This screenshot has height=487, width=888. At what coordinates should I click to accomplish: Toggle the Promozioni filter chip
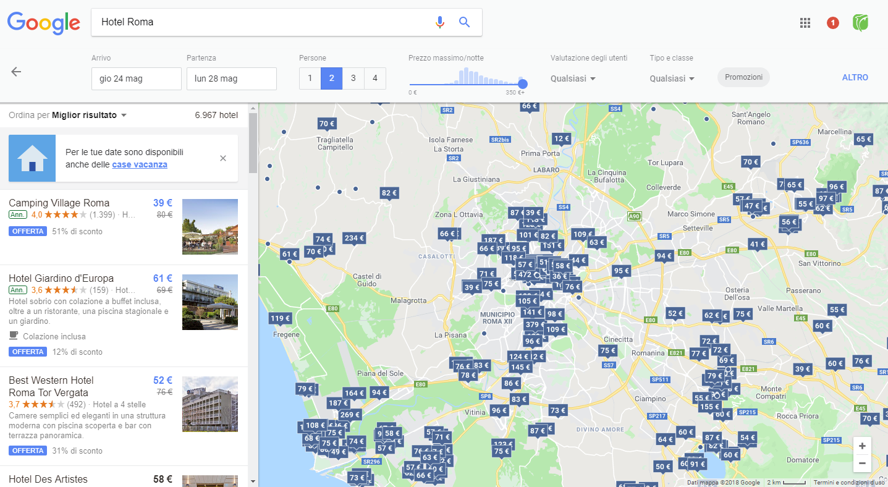point(743,77)
